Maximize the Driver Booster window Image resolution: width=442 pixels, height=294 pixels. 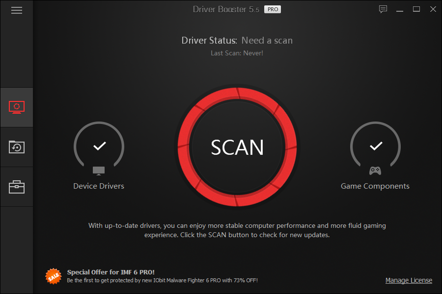(x=416, y=9)
